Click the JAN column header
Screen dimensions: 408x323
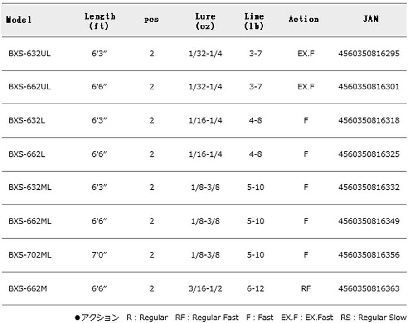pyautogui.click(x=370, y=19)
